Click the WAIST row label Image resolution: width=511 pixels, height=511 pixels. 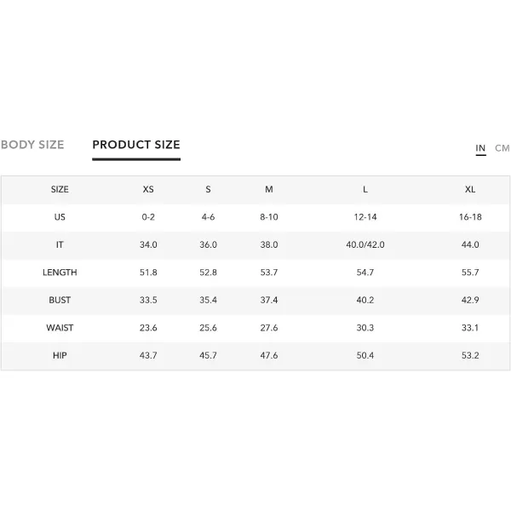pos(60,328)
